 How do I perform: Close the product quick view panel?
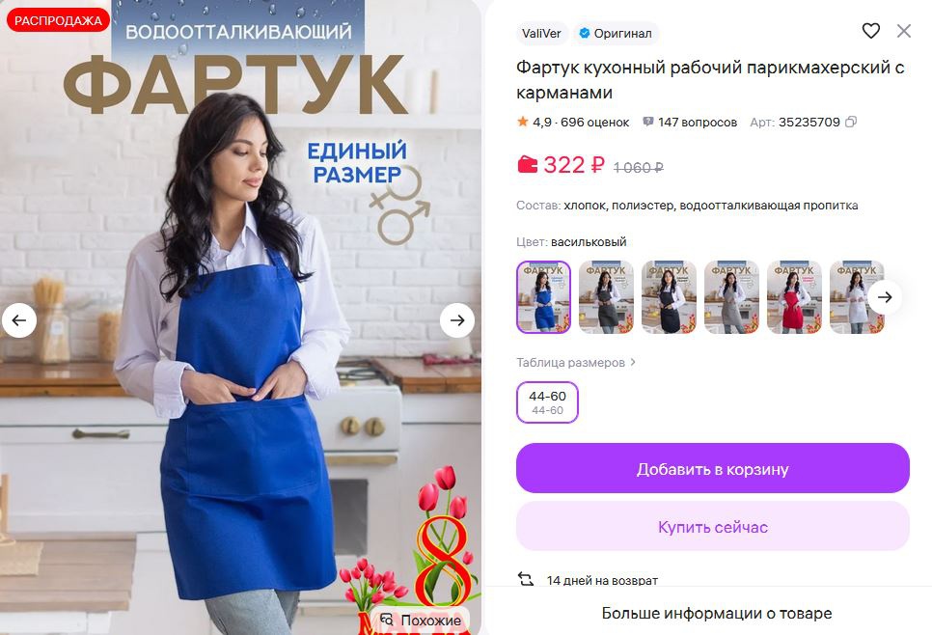tap(903, 31)
